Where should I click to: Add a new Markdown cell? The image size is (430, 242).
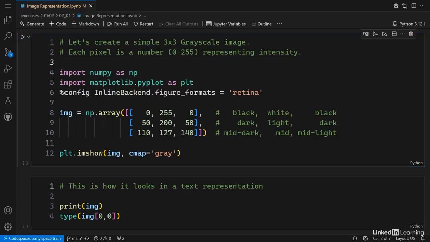(85, 24)
